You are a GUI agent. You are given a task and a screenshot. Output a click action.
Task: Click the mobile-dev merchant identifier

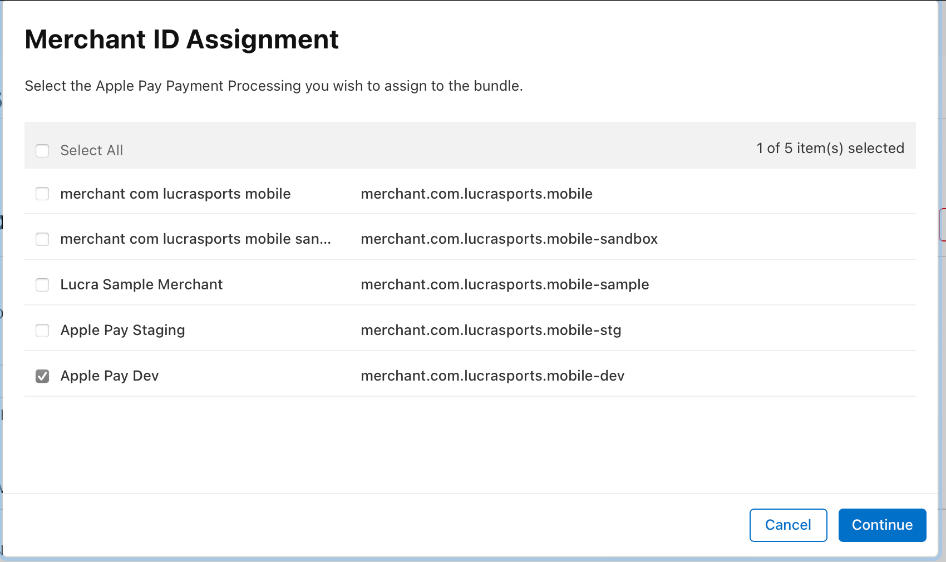(492, 376)
